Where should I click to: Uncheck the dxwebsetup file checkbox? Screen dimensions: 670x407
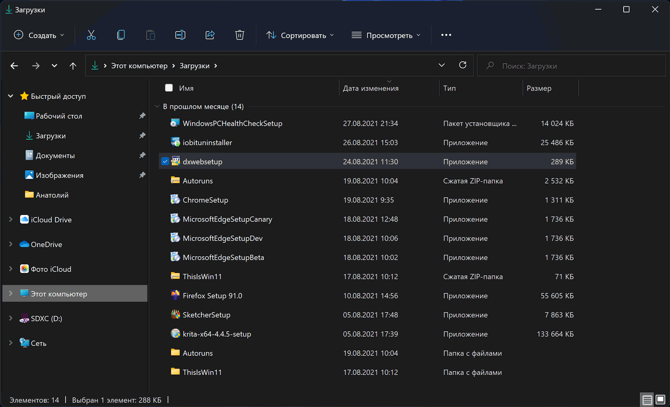[165, 162]
